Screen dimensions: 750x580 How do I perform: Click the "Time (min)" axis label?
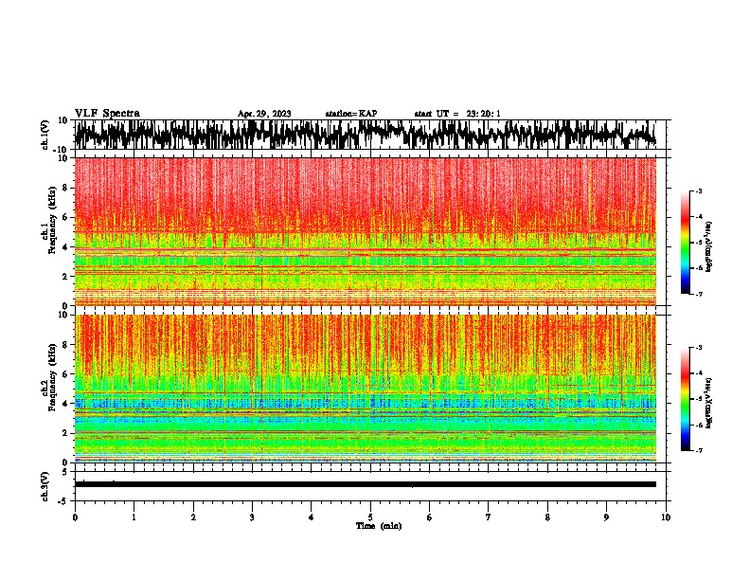coord(379,526)
